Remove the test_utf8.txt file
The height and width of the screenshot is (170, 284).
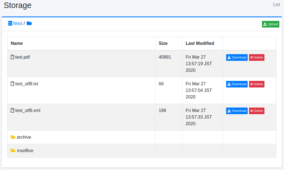click(x=256, y=84)
